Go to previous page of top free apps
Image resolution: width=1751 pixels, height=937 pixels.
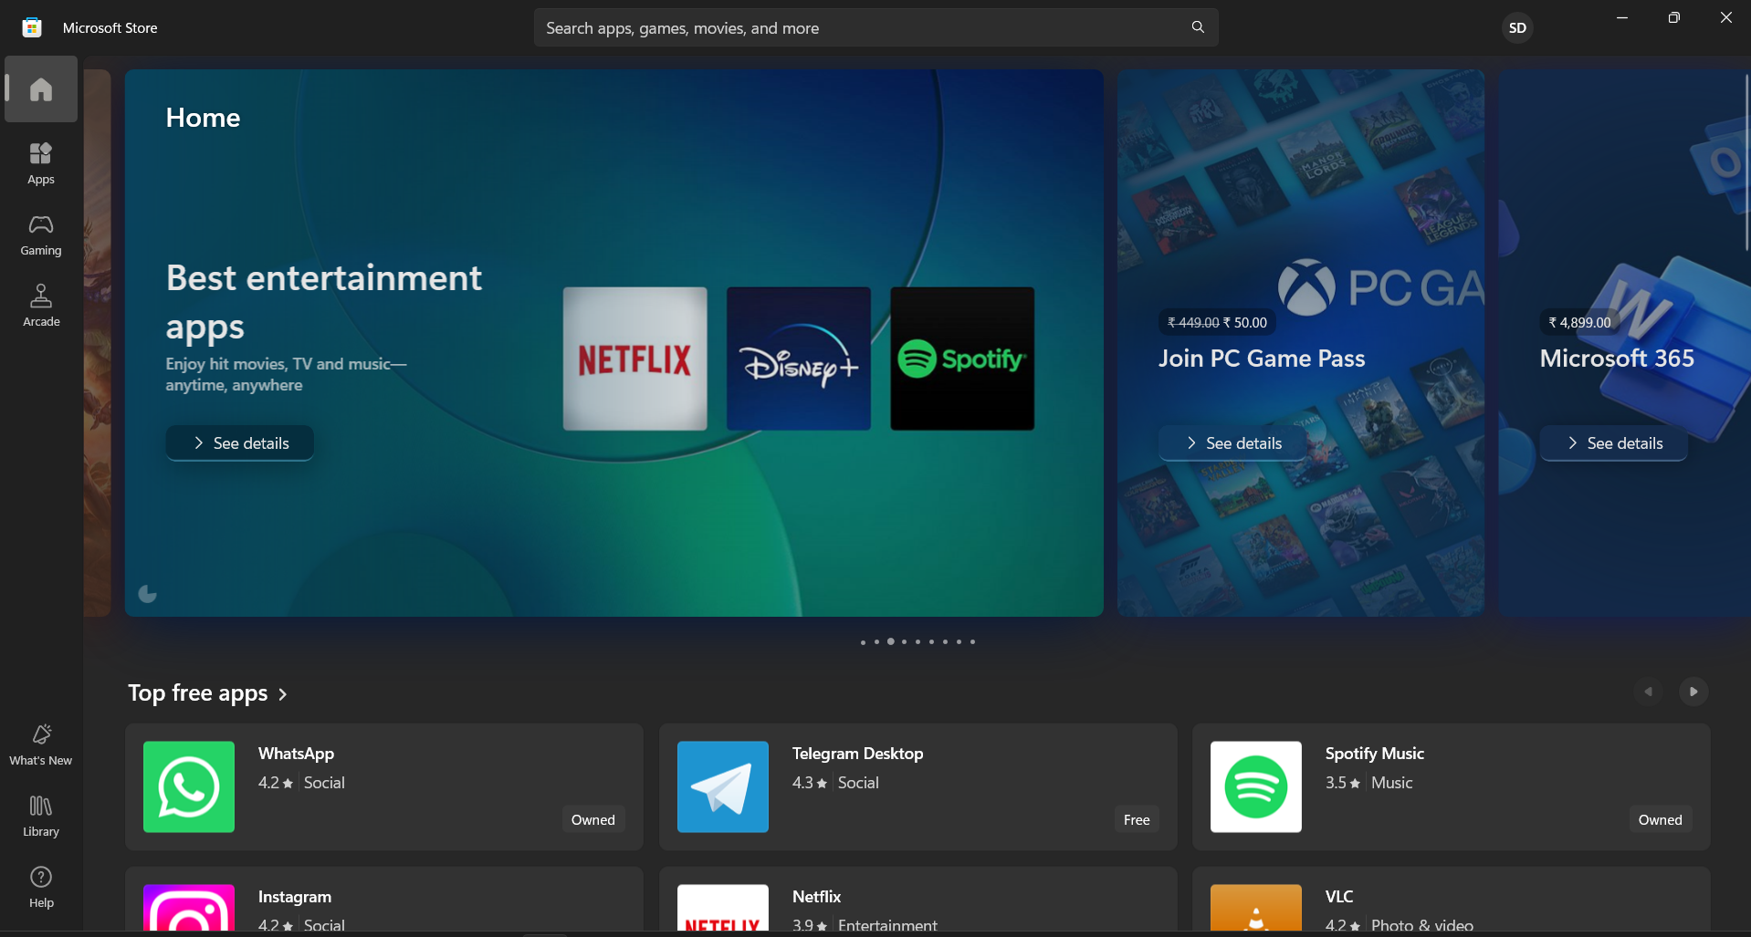1649,692
